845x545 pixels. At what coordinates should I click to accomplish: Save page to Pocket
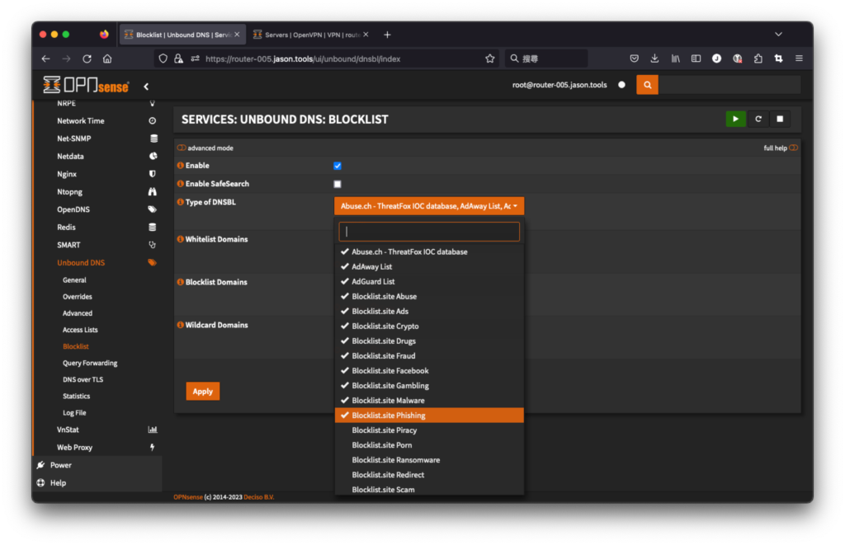635,59
